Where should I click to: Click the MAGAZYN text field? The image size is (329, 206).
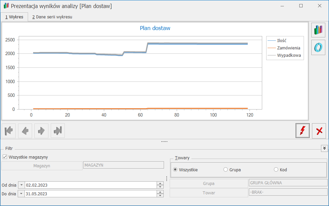pyautogui.click(x=124, y=165)
